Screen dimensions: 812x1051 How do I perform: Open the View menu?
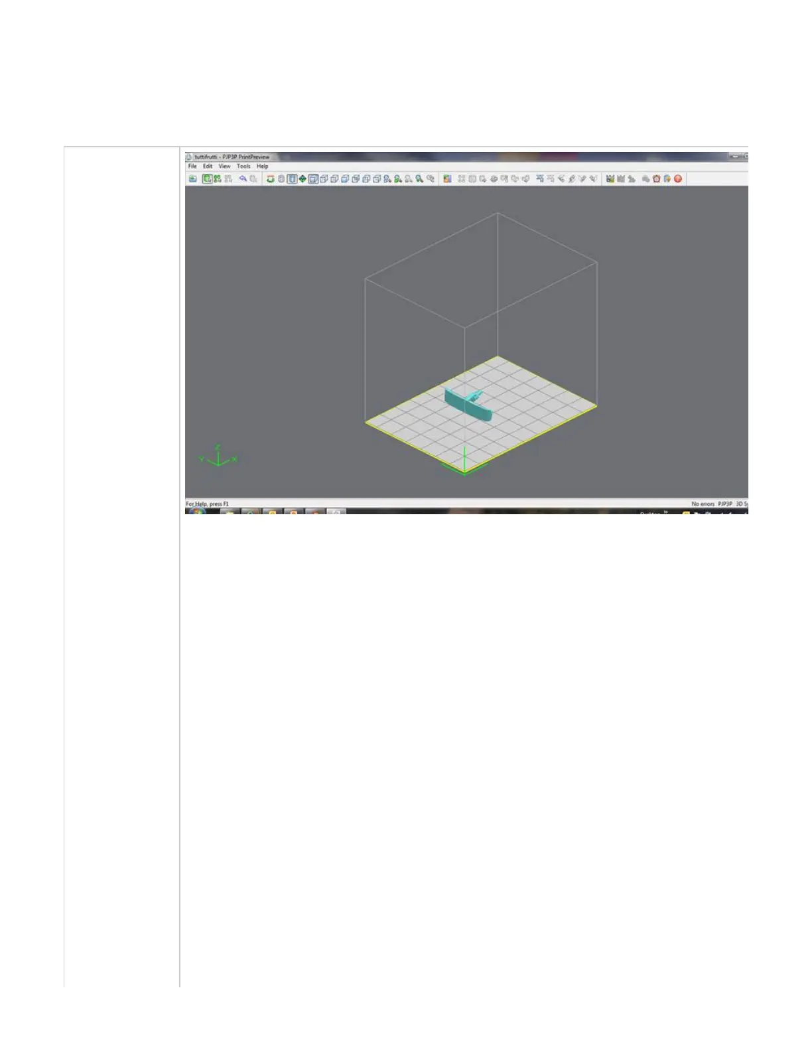225,167
